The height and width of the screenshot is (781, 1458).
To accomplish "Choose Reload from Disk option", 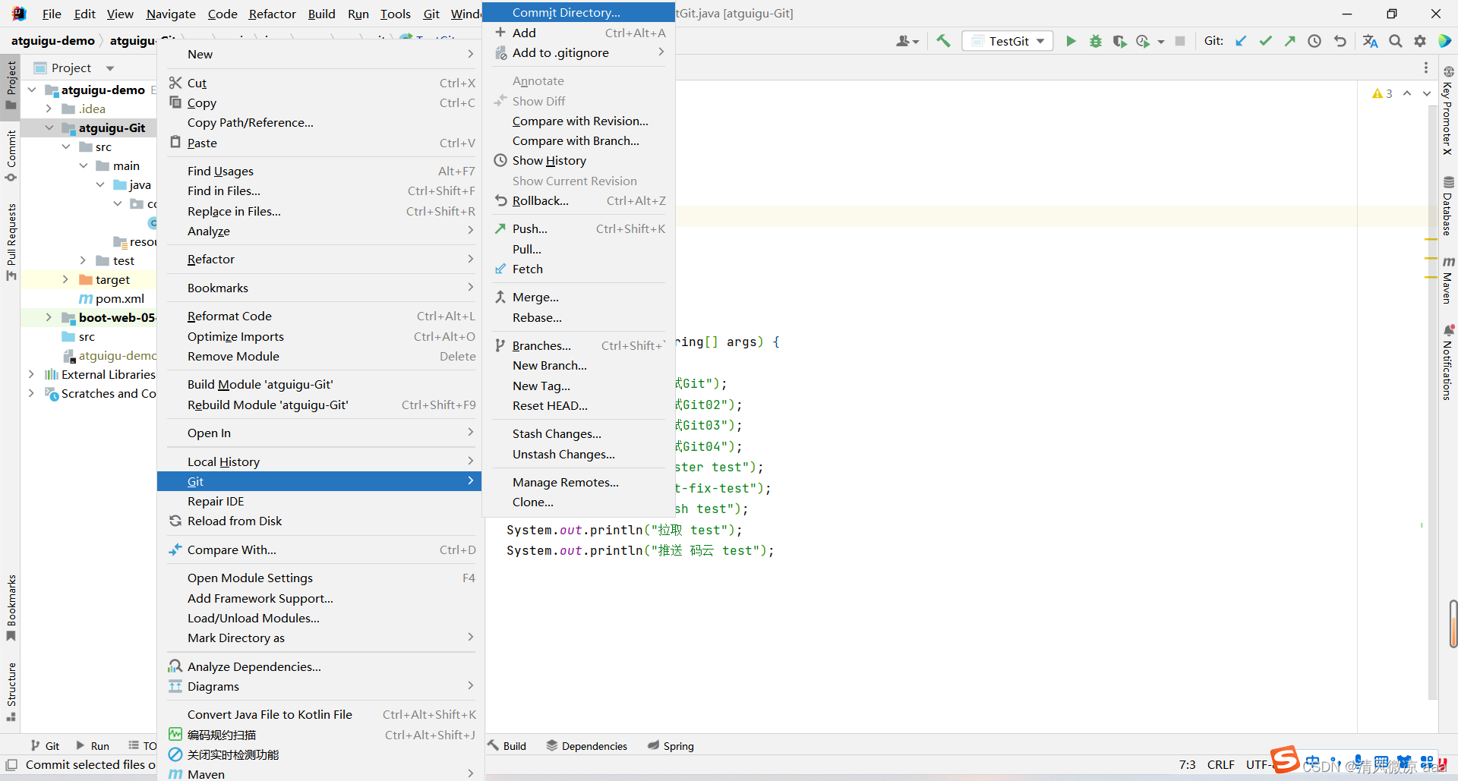I will click(319, 521).
